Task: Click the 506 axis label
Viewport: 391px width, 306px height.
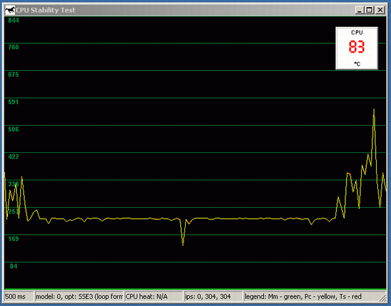Action: point(13,129)
